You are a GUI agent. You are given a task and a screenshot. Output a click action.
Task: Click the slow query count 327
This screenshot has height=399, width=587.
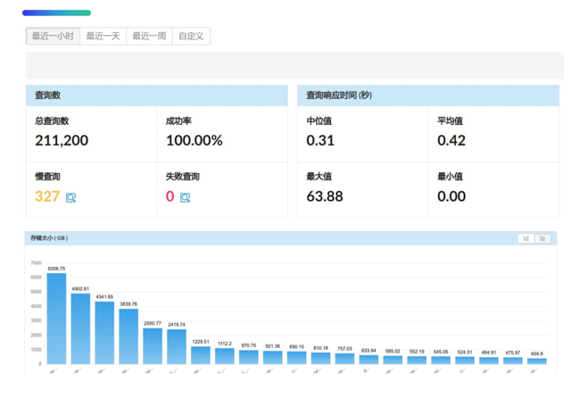47,196
